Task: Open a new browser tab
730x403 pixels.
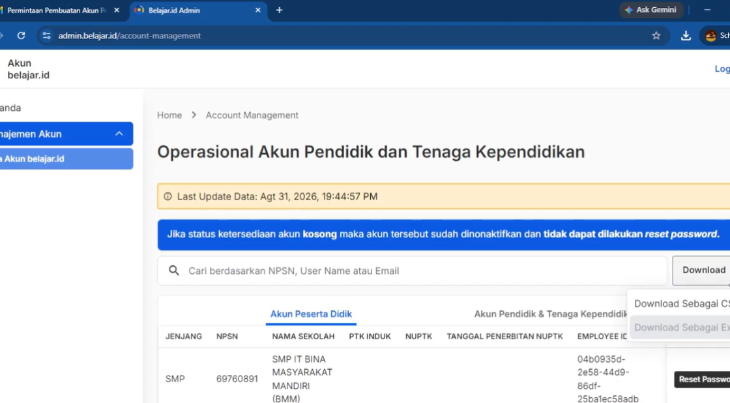Action: click(x=280, y=10)
